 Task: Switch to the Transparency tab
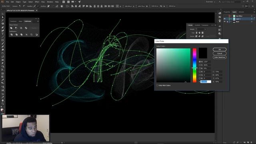pyautogui.click(x=205, y=25)
